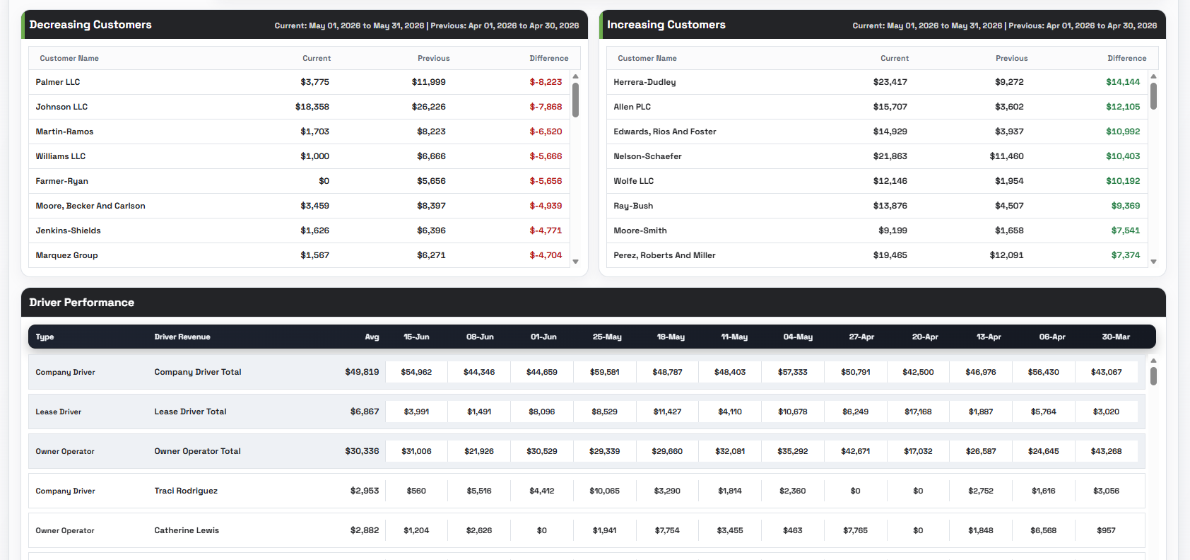The width and height of the screenshot is (1190, 560).
Task: Sort Increasing Customers by Previous column
Action: [x=1012, y=59]
